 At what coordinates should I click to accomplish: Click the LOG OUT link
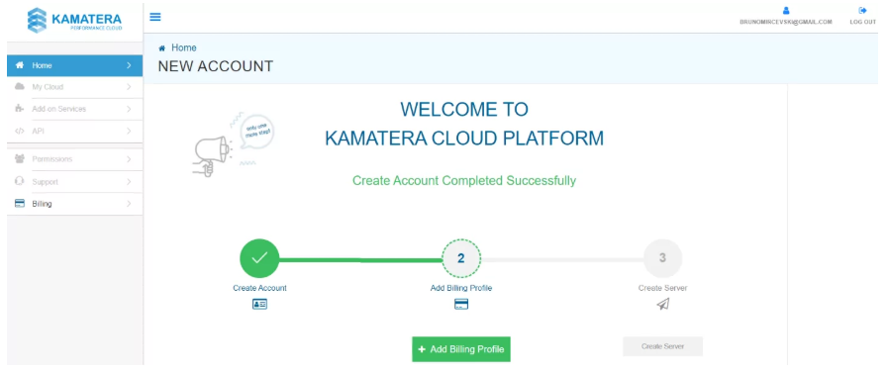[862, 22]
